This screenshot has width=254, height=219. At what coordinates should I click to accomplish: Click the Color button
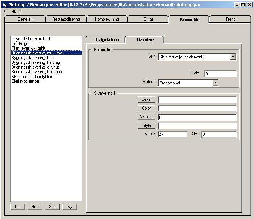coord(146,108)
